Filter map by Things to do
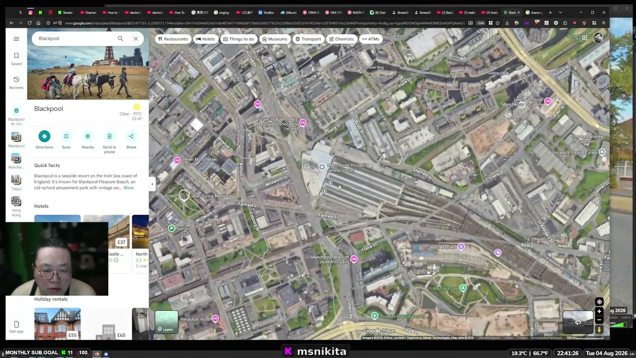The height and width of the screenshot is (358, 636). click(x=238, y=39)
